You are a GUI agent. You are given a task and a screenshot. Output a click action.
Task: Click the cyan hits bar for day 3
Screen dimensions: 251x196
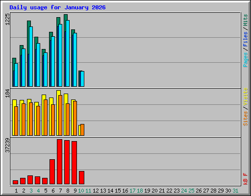coord(31,56)
